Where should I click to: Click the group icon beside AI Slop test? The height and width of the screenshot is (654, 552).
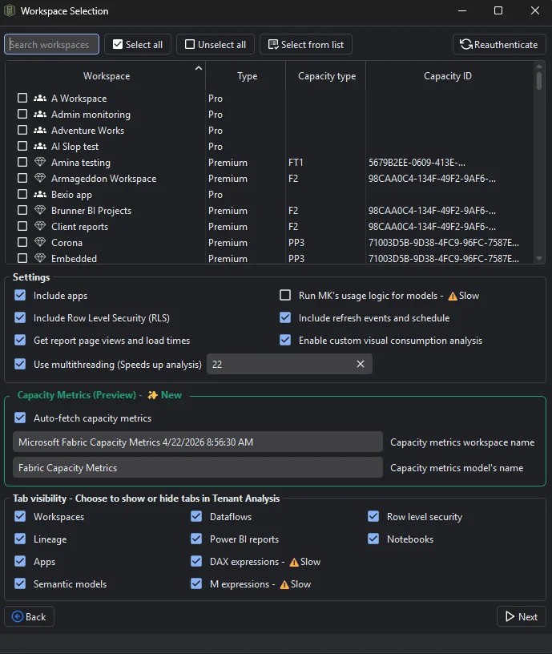(x=39, y=147)
